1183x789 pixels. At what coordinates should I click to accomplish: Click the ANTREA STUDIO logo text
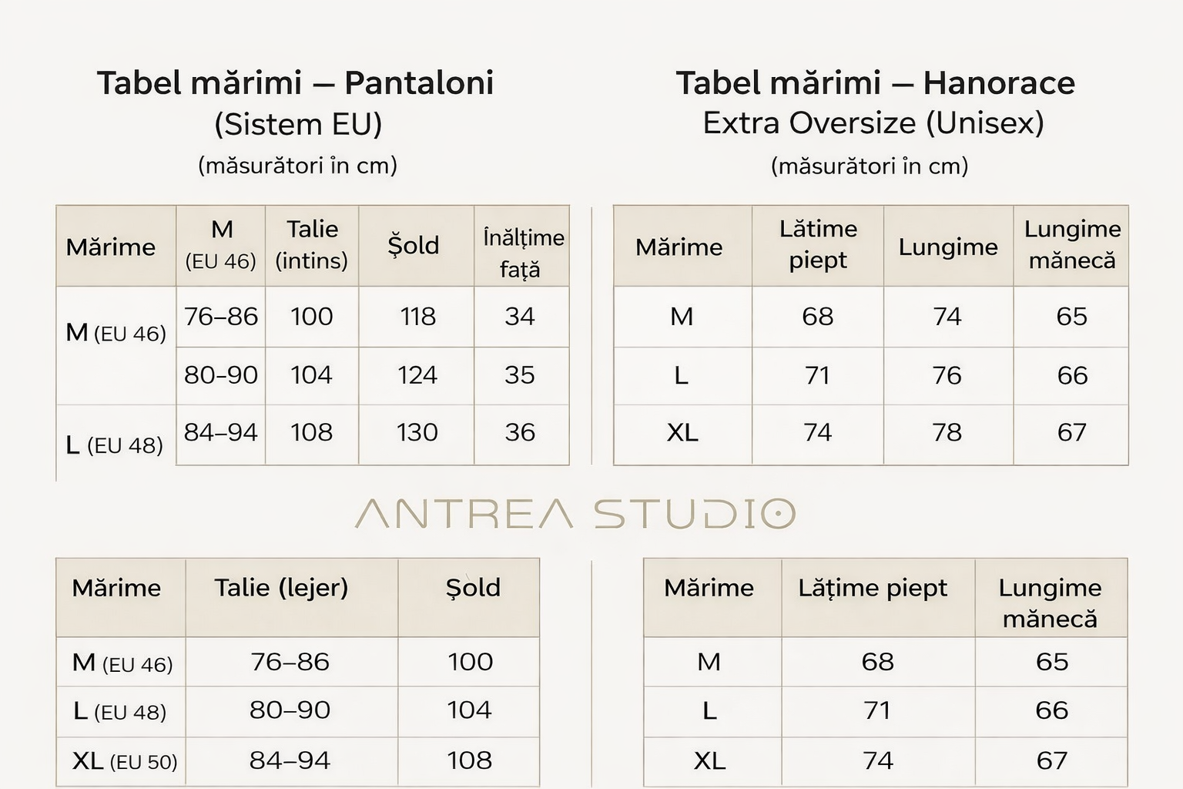574,514
